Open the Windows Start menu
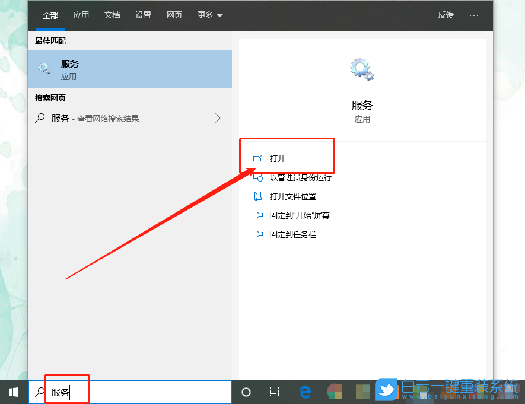Viewport: 525px width, 404px height. [x=12, y=392]
